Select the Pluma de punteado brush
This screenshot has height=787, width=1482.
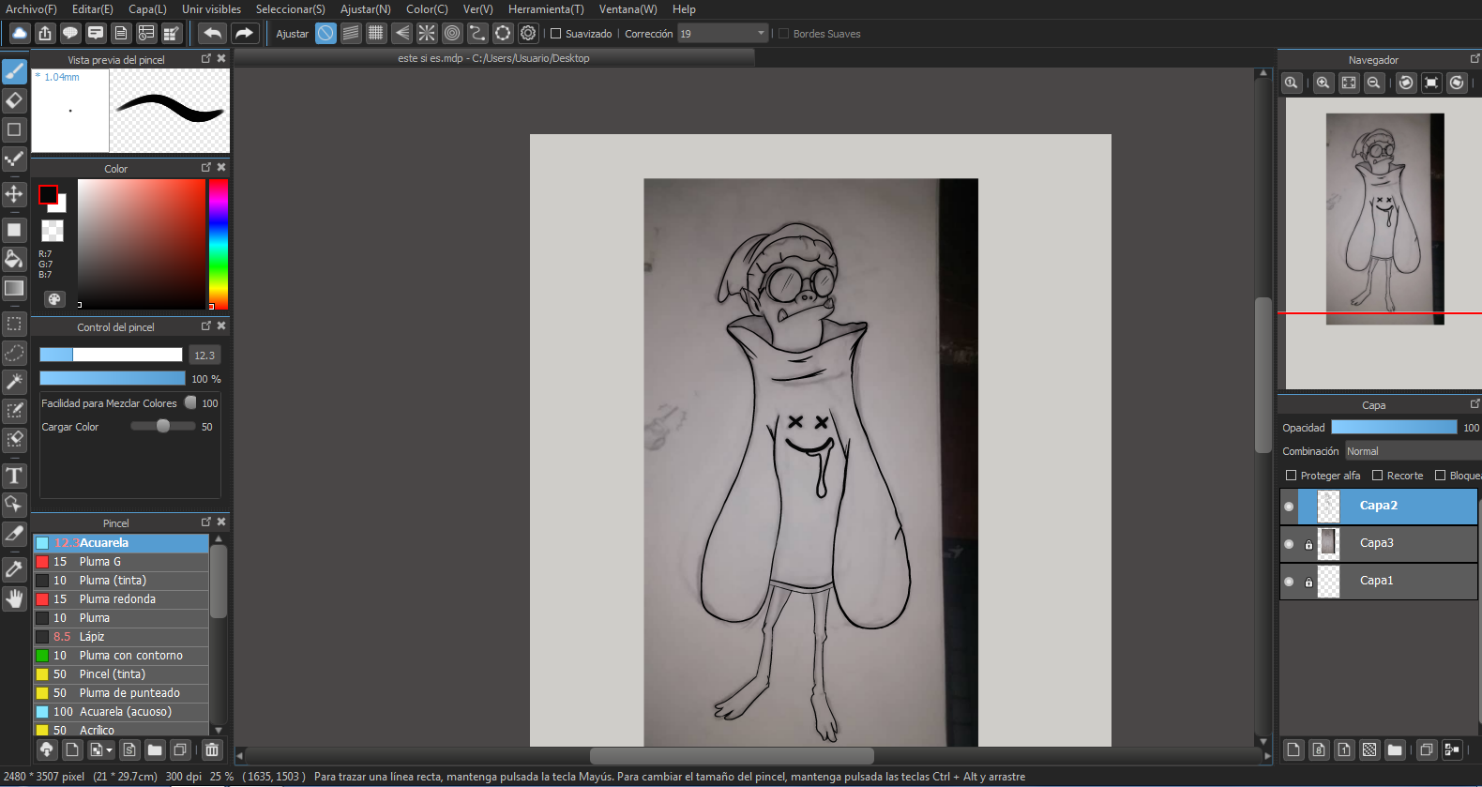(121, 693)
